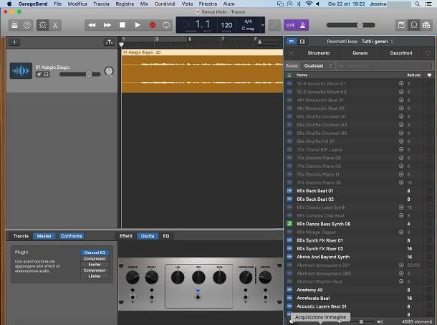This screenshot has width=437, height=325.
Task: Stop playback with the square button
Action: (x=123, y=25)
